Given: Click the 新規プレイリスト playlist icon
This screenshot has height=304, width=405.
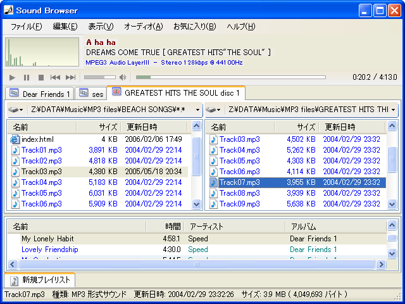Looking at the screenshot, I should pos(14,280).
